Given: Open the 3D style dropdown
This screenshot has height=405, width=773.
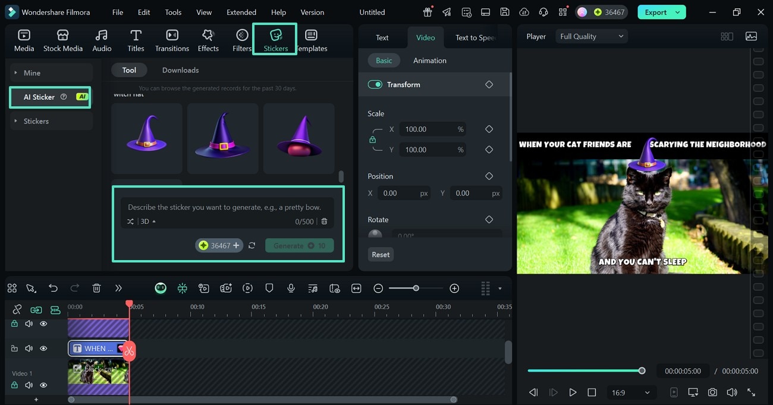Looking at the screenshot, I should pos(147,222).
